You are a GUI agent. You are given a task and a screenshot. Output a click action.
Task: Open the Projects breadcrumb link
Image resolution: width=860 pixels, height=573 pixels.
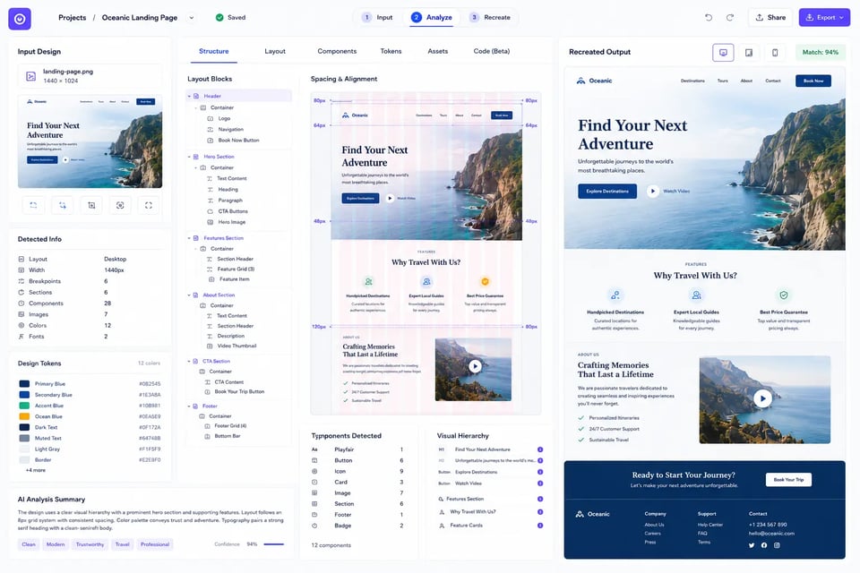[x=73, y=18]
